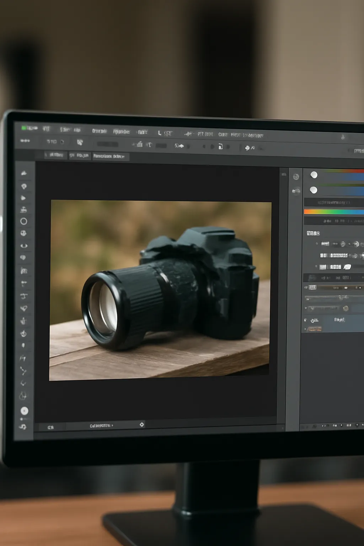Click the diamond icon in bottom status bar

tap(142, 424)
